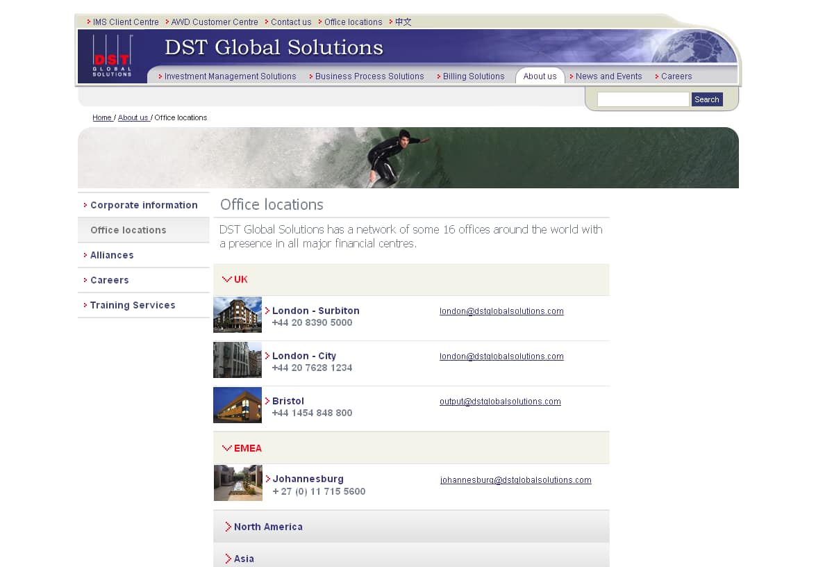816x567 pixels.
Task: Open Corporate information in sidebar
Action: pos(144,205)
